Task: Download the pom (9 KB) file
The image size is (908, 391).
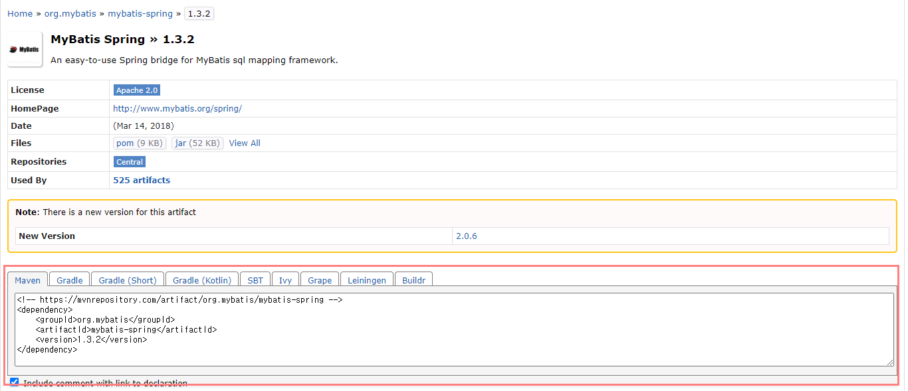Action: click(x=140, y=143)
